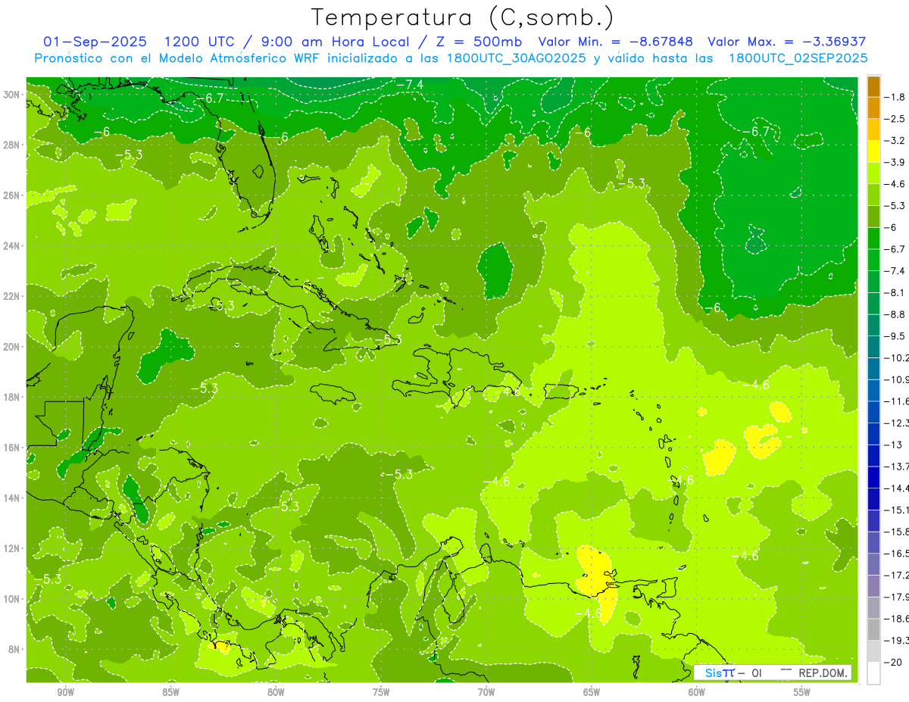Pick the orange swatch between -1.8 and -2.5
The height and width of the screenshot is (702, 909).
873,108
